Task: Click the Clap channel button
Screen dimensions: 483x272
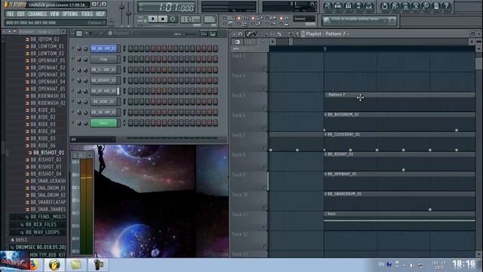Action: coord(103,59)
